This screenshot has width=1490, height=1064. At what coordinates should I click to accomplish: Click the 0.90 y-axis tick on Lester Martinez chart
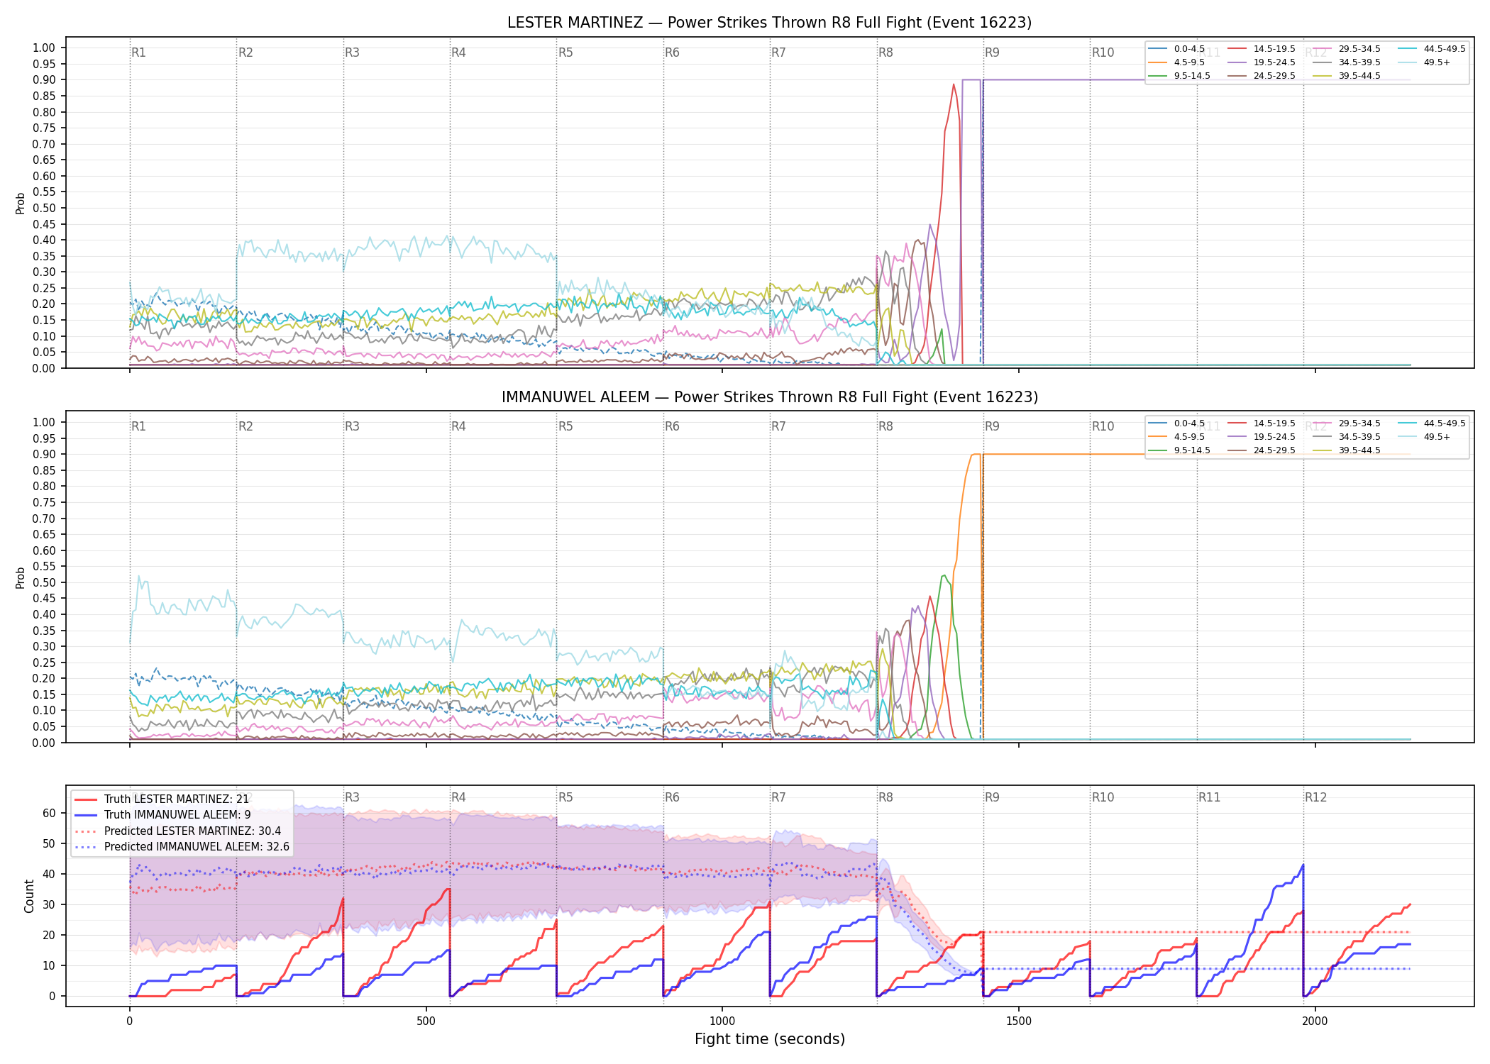(44, 80)
